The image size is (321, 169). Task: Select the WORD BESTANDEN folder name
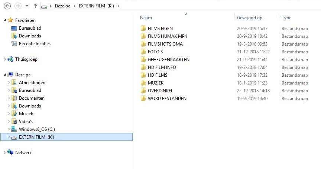coord(167,98)
